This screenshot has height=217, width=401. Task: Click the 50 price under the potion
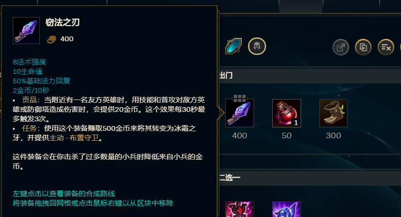coord(286,136)
